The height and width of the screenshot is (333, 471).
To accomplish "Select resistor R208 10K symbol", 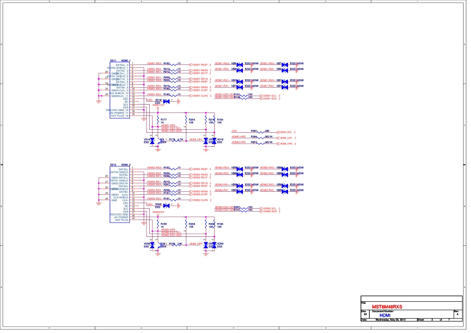I will click(x=186, y=225).
